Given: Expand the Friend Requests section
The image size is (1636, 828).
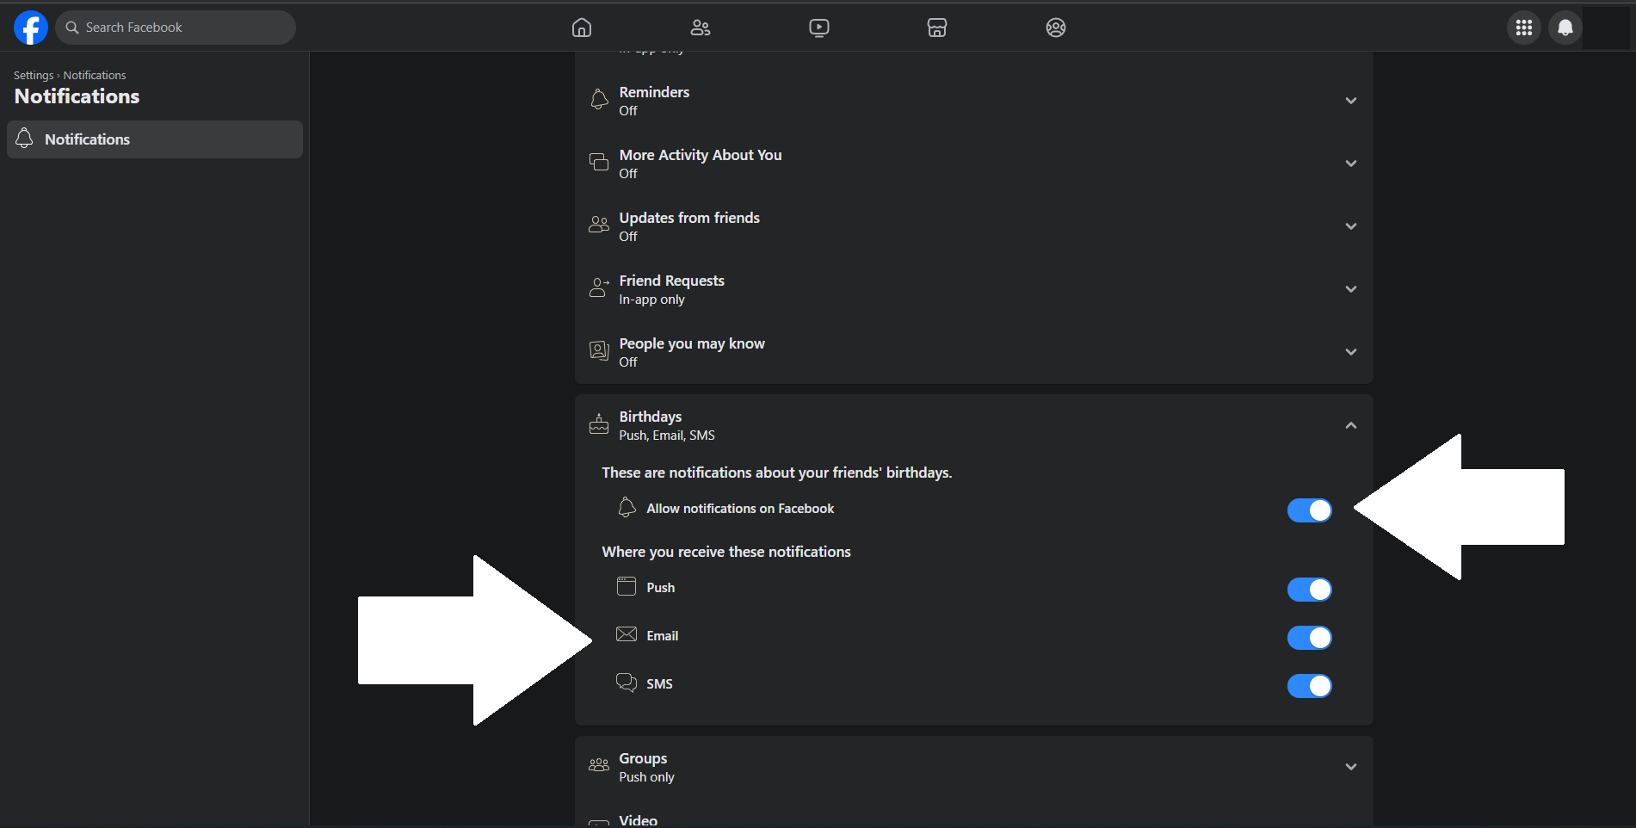Looking at the screenshot, I should click(1350, 289).
